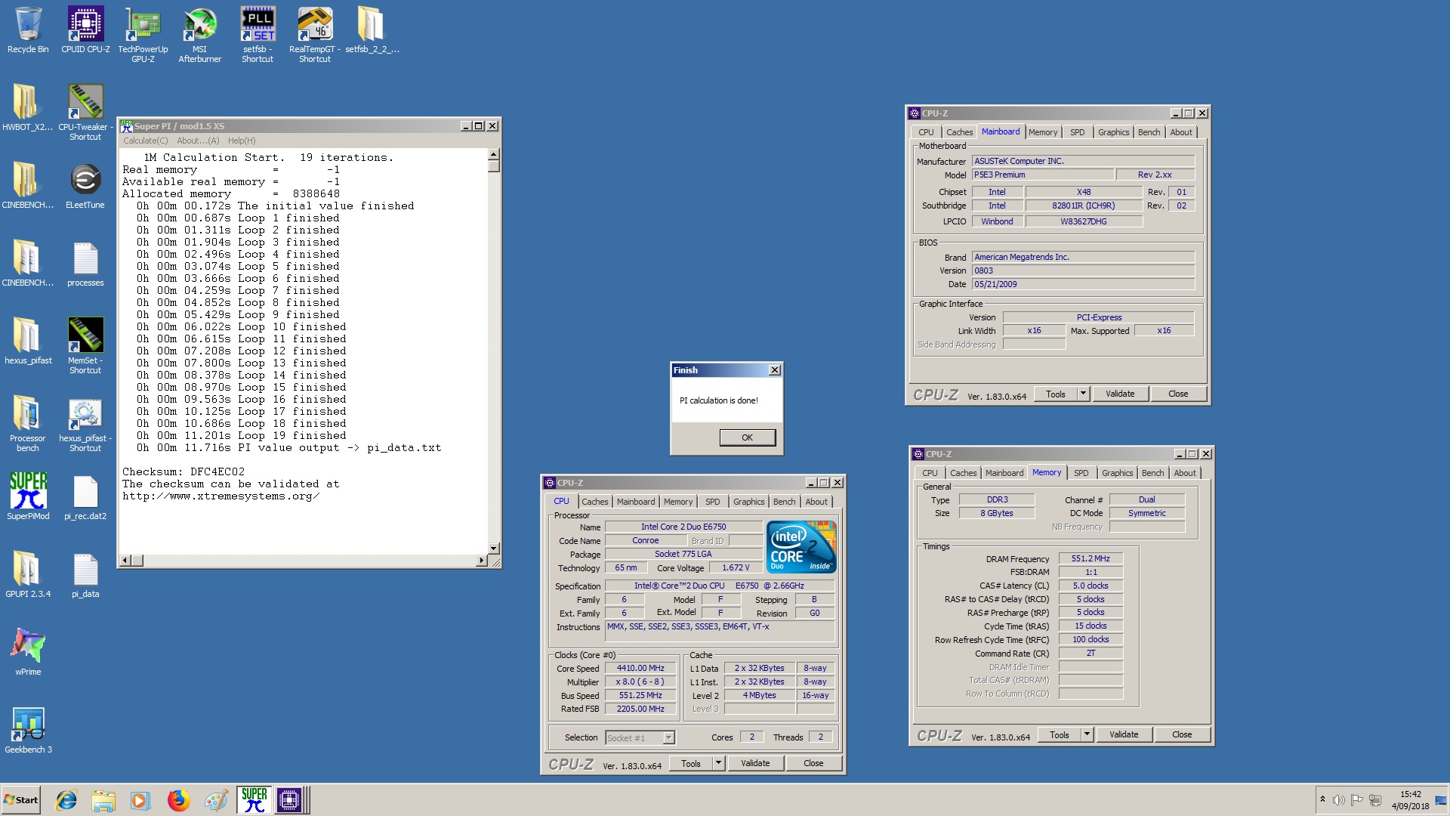This screenshot has width=1450, height=816.
Task: Open setfsb shortcut PLL icon
Action: point(258,34)
